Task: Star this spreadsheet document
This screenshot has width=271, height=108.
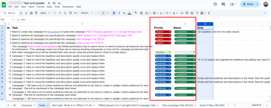Action: [x=49, y=3]
